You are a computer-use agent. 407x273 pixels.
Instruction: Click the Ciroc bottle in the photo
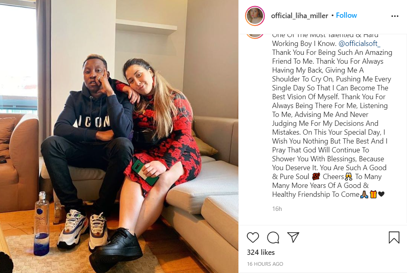click(x=42, y=224)
